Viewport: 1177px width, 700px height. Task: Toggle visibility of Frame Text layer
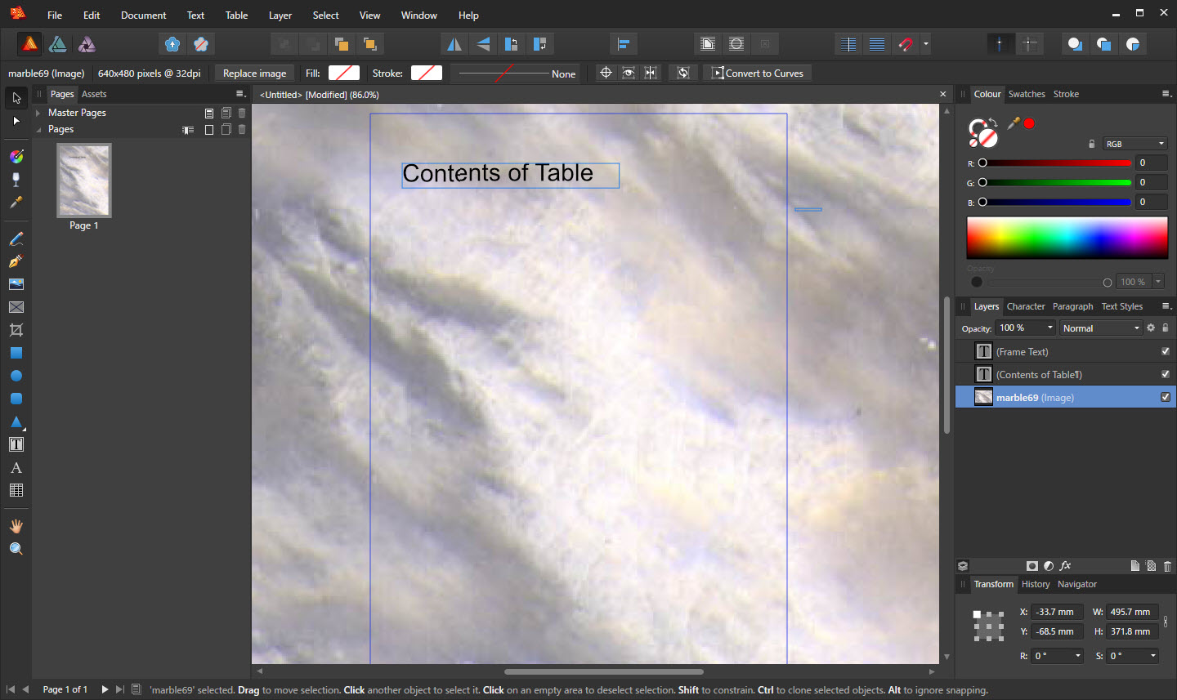pyautogui.click(x=1166, y=351)
